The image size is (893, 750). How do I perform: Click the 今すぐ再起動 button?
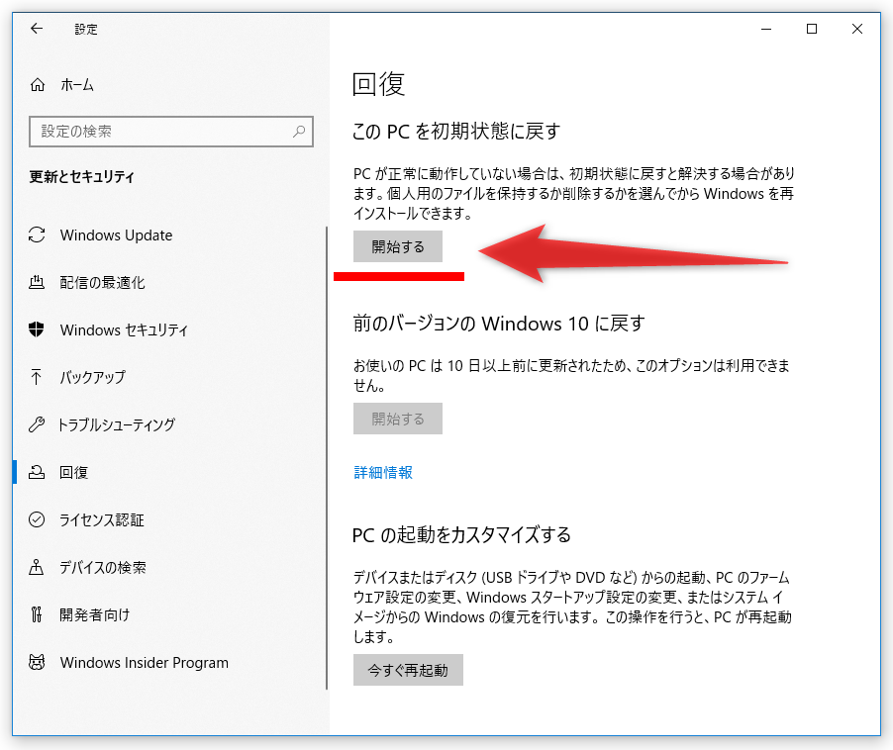pyautogui.click(x=408, y=670)
